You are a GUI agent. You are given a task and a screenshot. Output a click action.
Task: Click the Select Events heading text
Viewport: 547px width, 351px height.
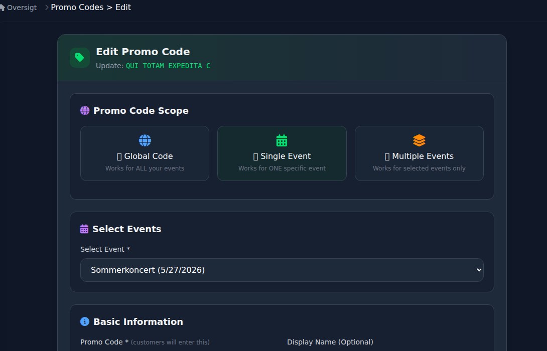[126, 229]
